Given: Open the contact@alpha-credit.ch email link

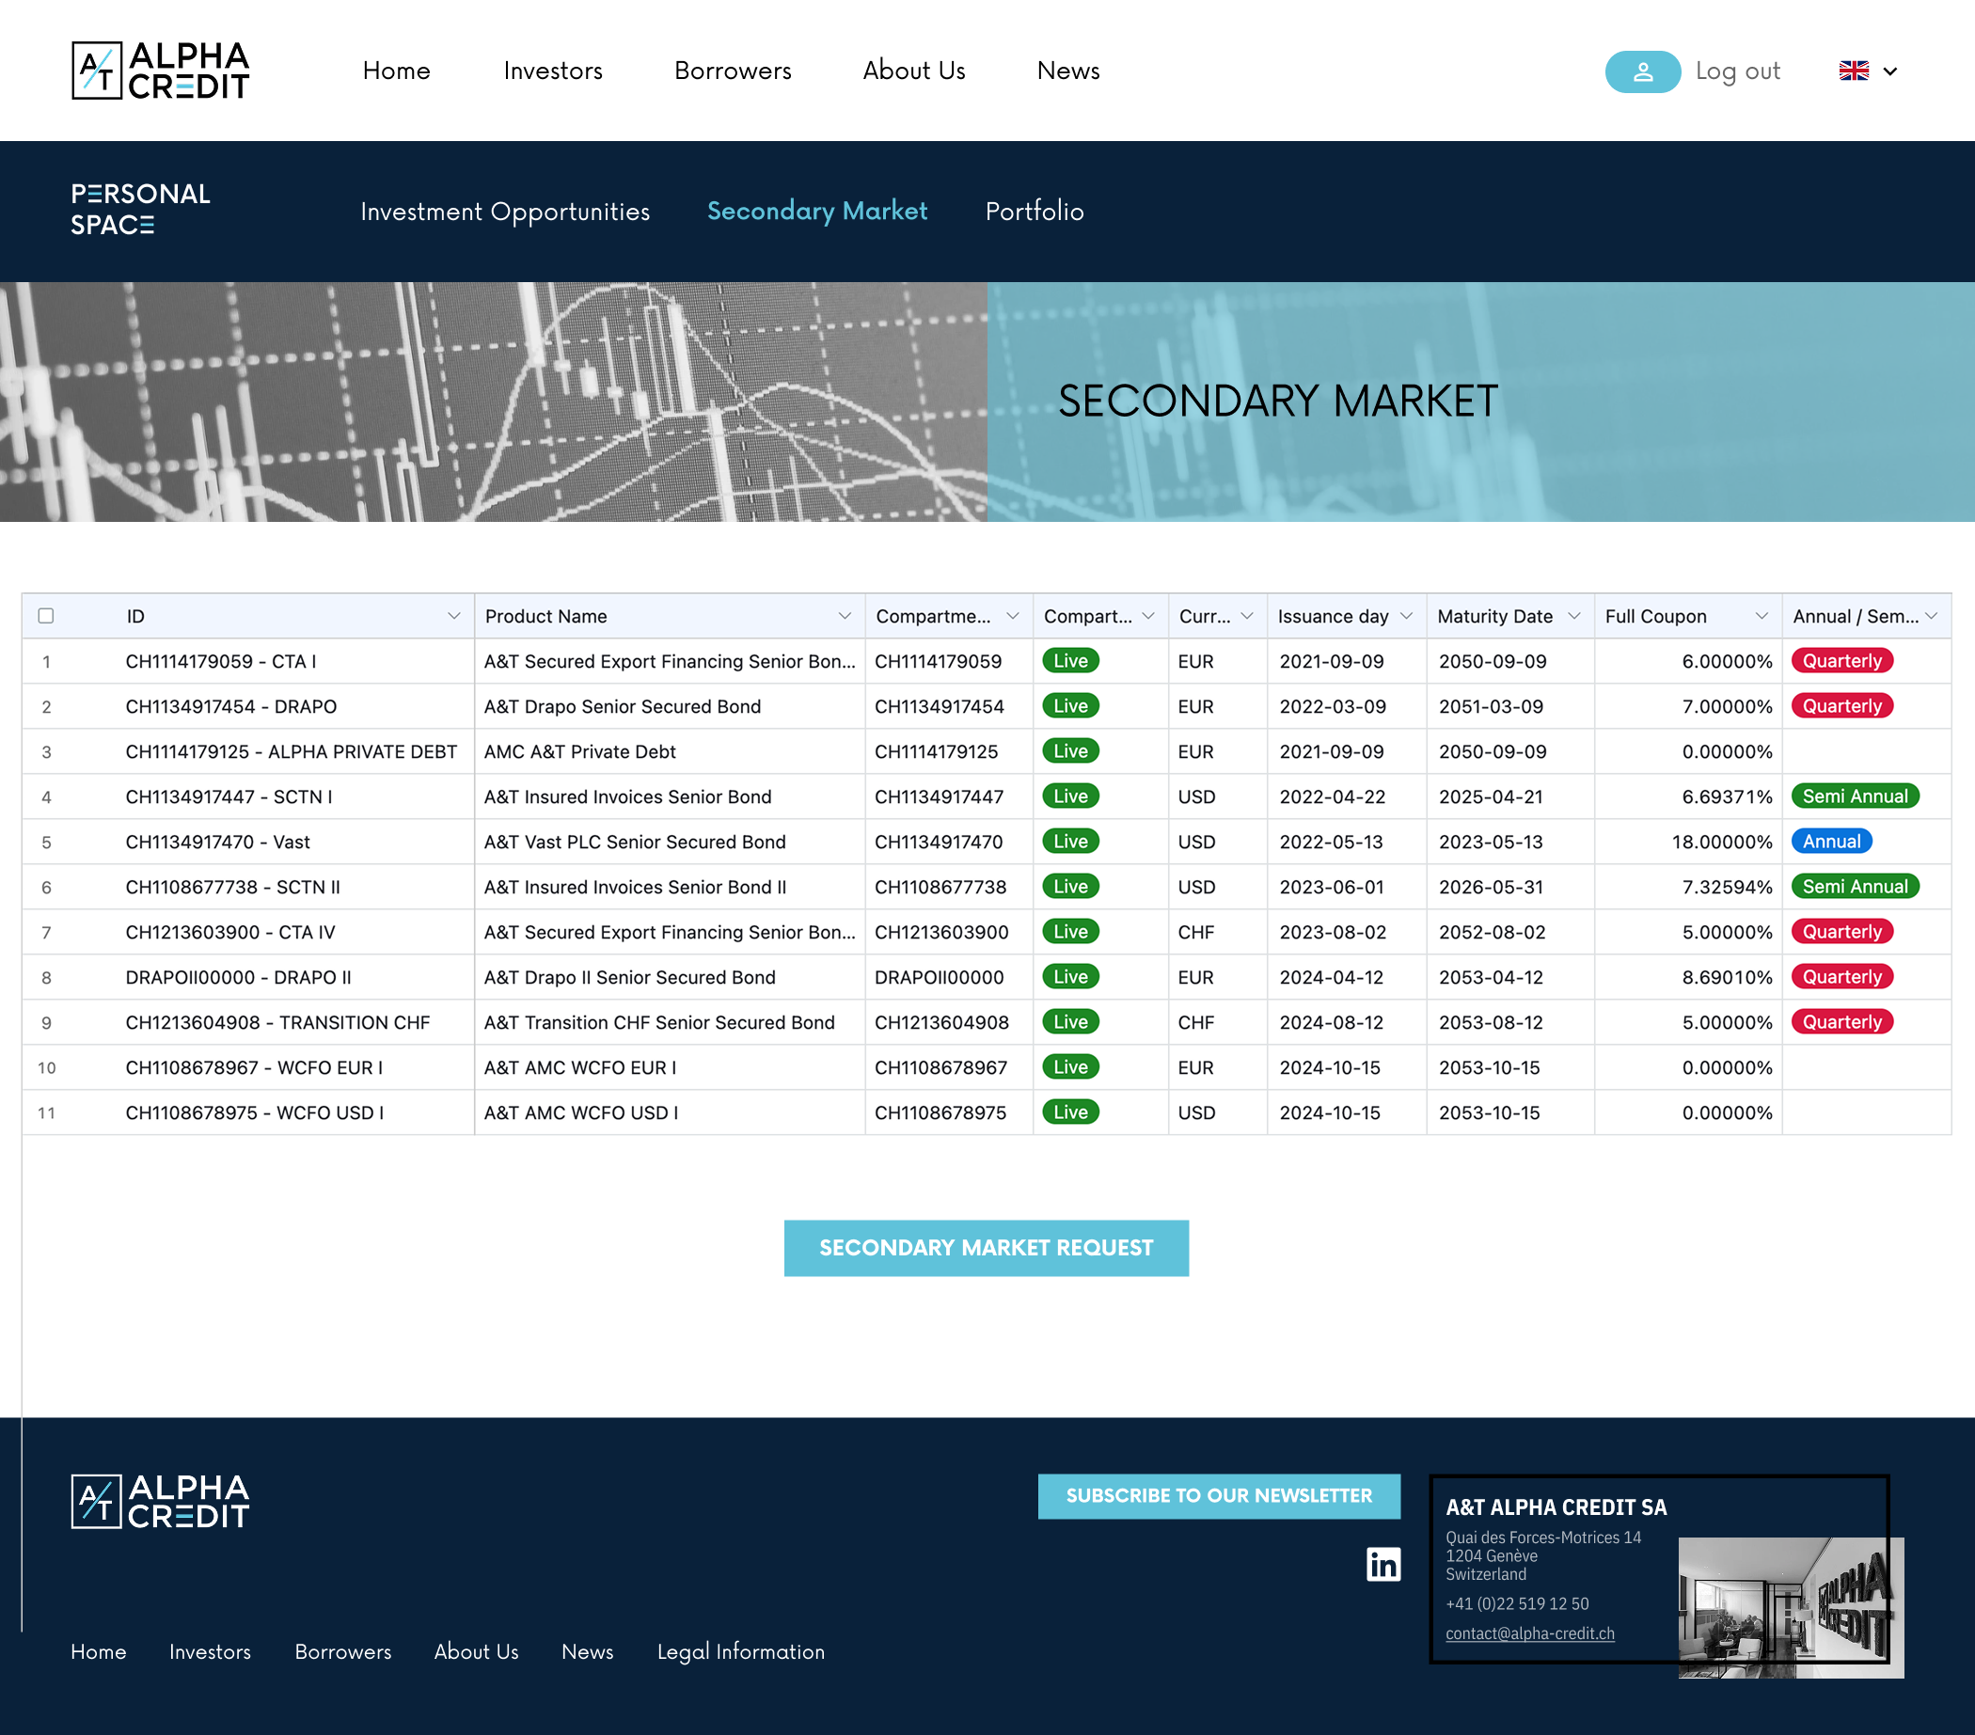Looking at the screenshot, I should [1528, 1632].
